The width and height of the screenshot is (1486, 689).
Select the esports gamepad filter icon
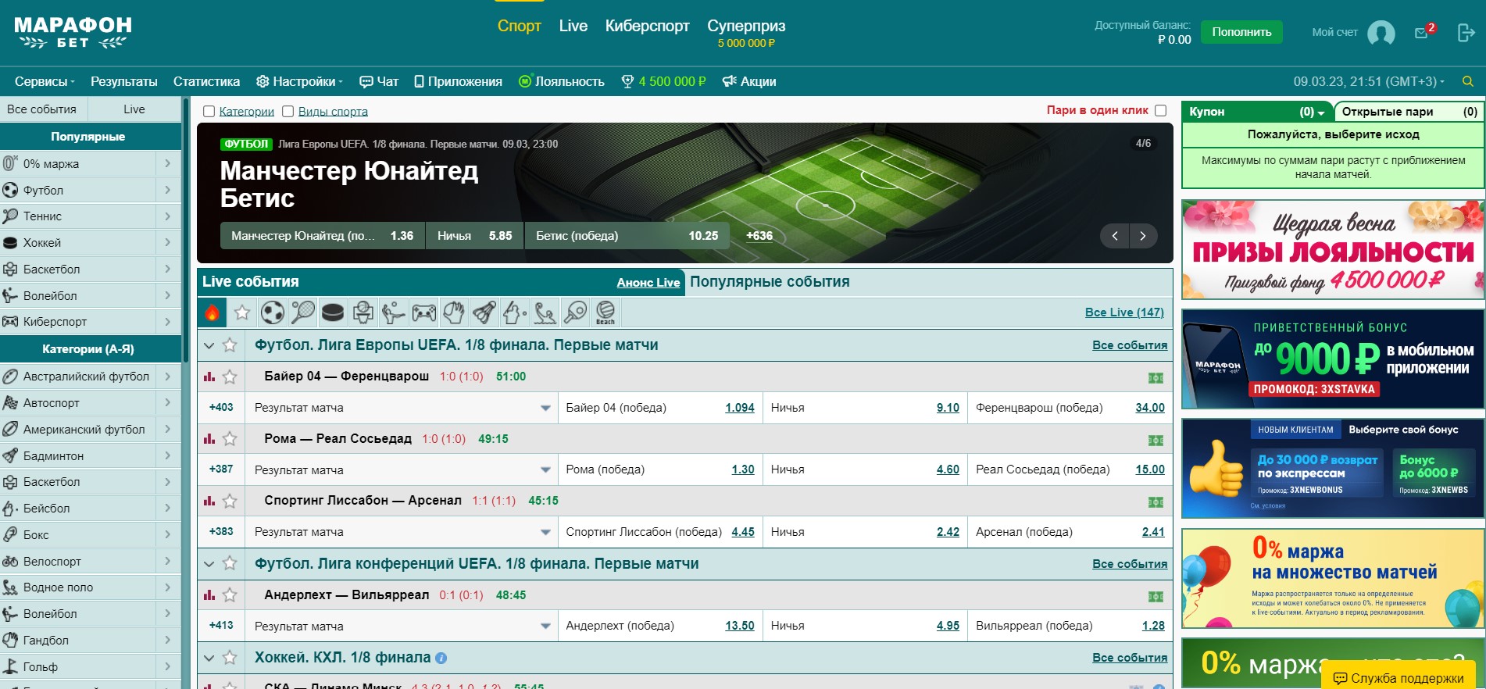point(424,312)
